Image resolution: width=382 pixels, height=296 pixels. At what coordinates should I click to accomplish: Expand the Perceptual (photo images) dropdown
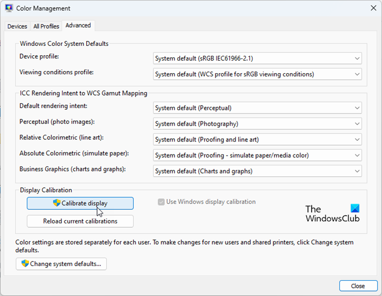click(257, 124)
